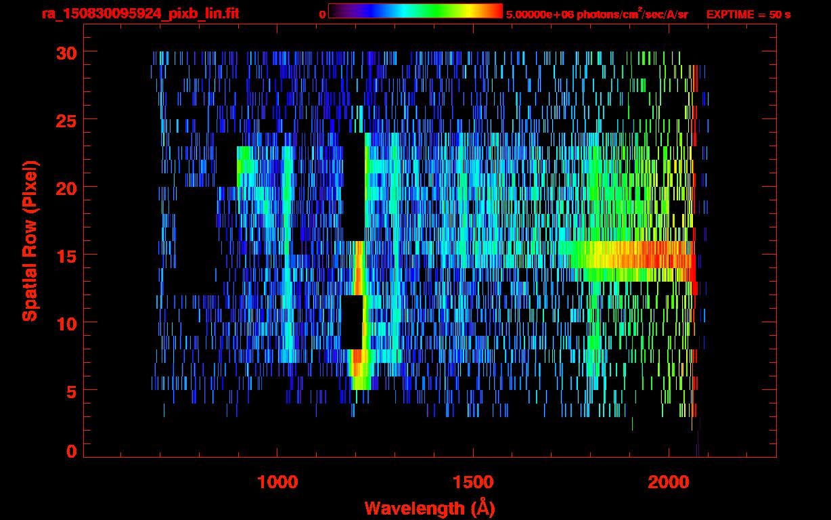Image resolution: width=831 pixels, height=520 pixels.
Task: Click the x-axis tick label 1500
Action: tap(473, 481)
